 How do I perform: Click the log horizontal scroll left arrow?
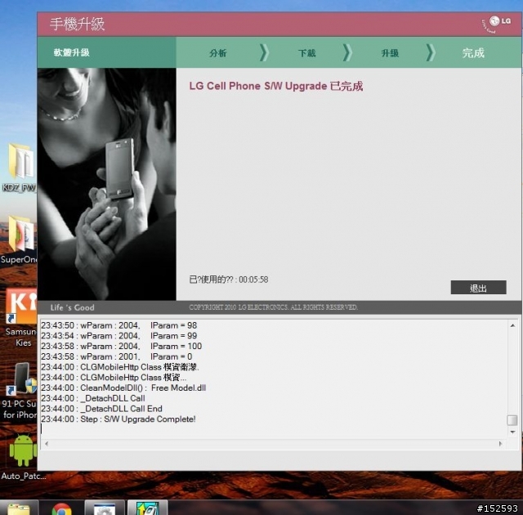[x=47, y=444]
